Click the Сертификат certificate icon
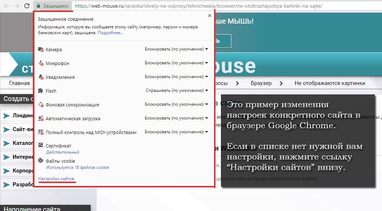The width and height of the screenshot is (382, 211). pos(40,145)
